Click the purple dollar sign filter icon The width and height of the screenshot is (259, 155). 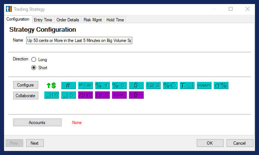136,95
